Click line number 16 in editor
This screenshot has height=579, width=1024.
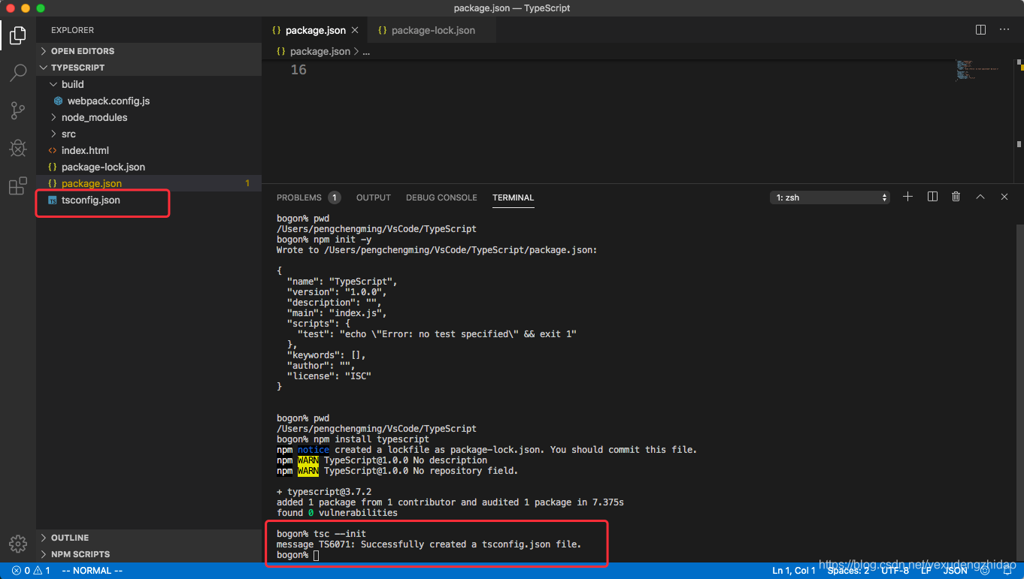tap(298, 69)
